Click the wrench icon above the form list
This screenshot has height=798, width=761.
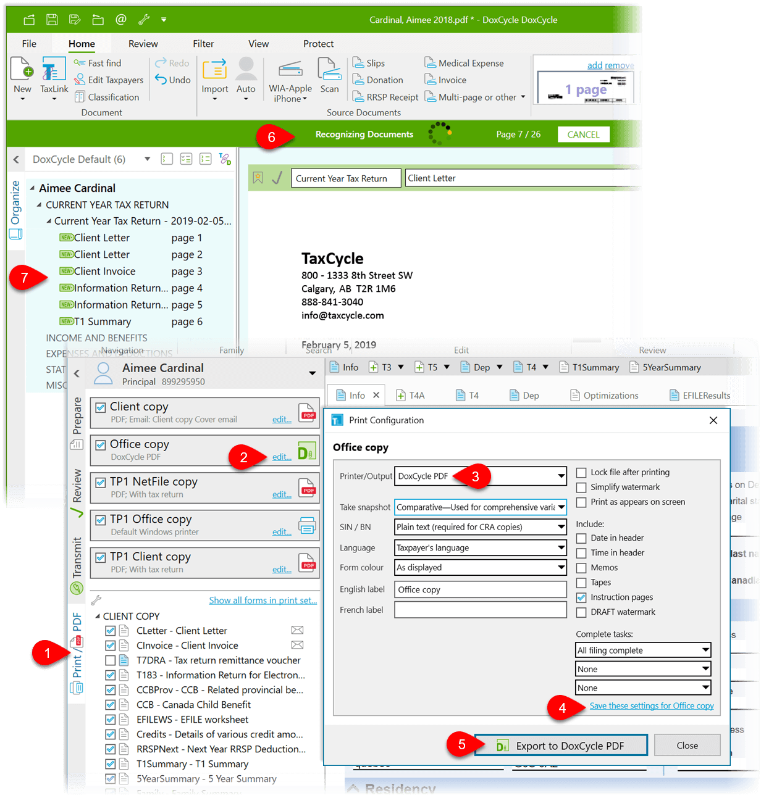pos(96,600)
